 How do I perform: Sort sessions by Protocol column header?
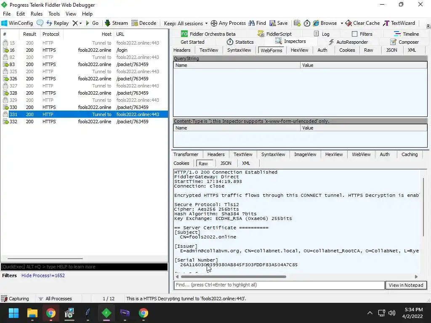coord(51,34)
